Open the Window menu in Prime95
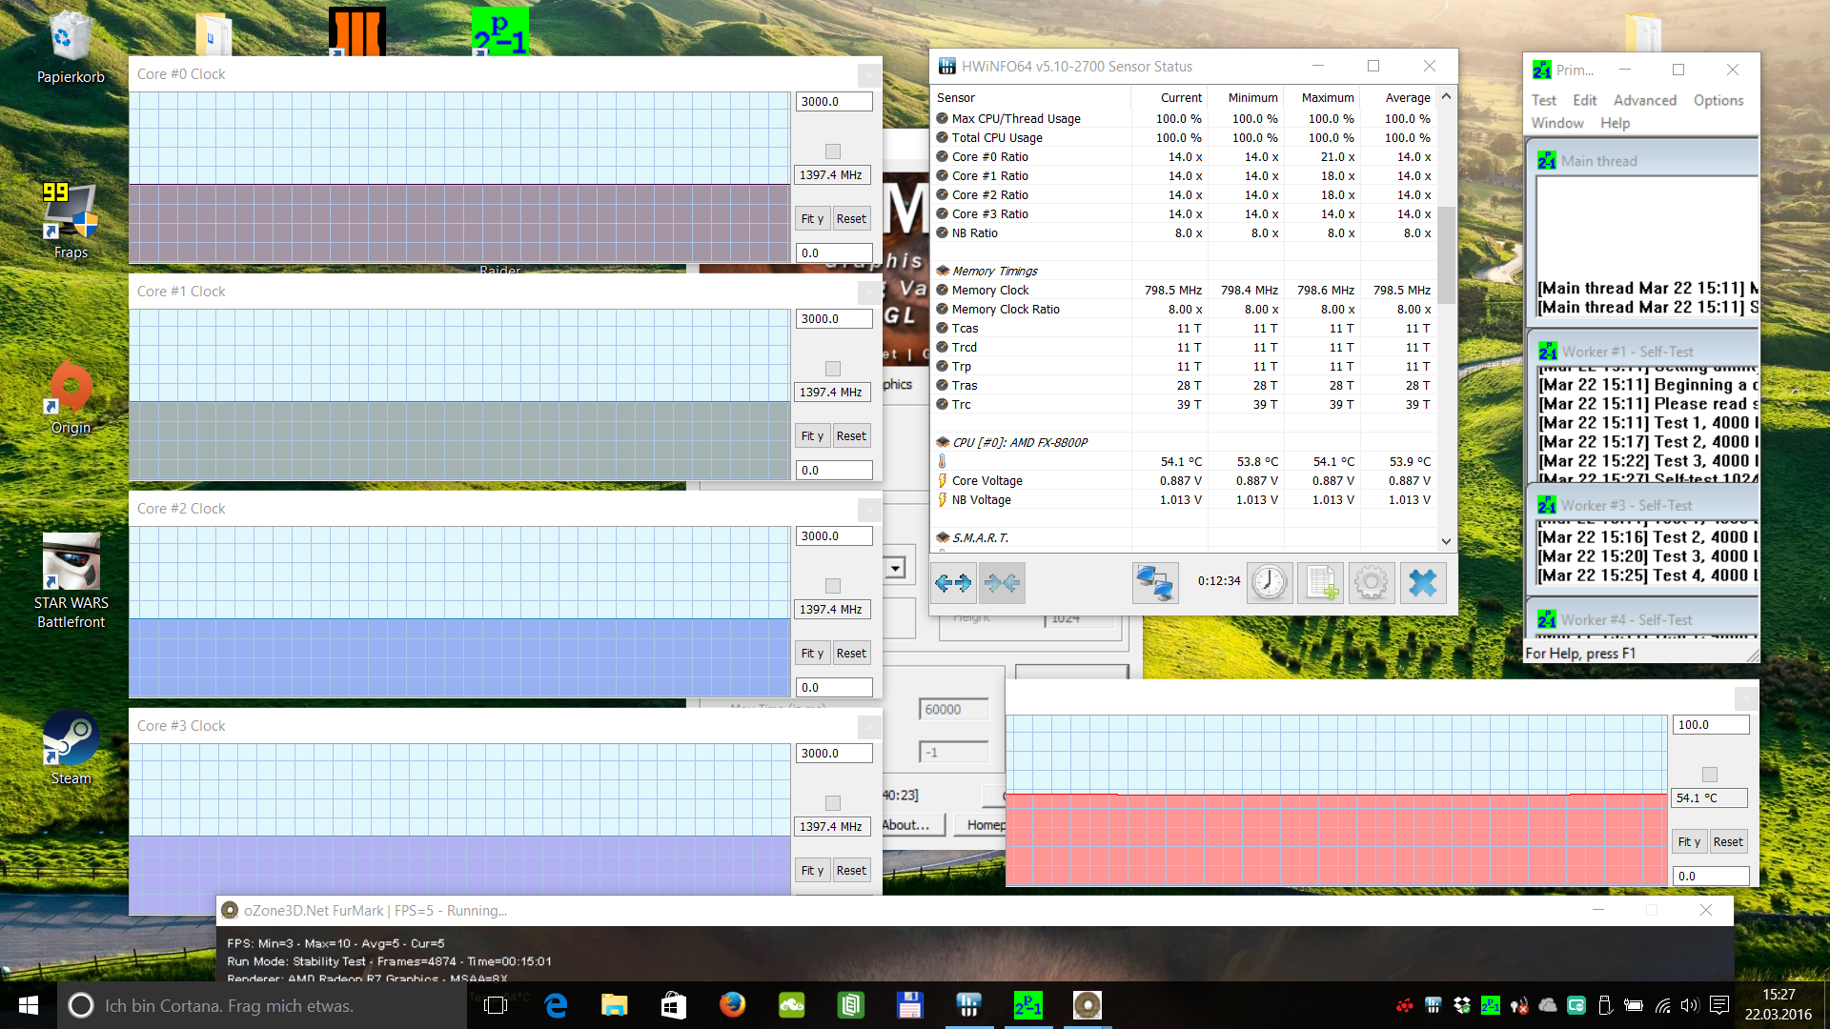This screenshot has width=1830, height=1029. [1557, 123]
